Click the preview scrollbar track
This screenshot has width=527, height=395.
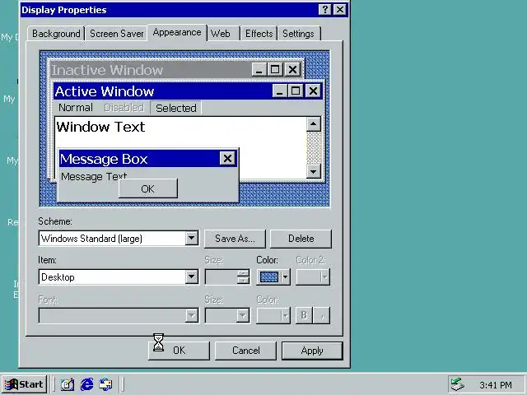click(314, 148)
